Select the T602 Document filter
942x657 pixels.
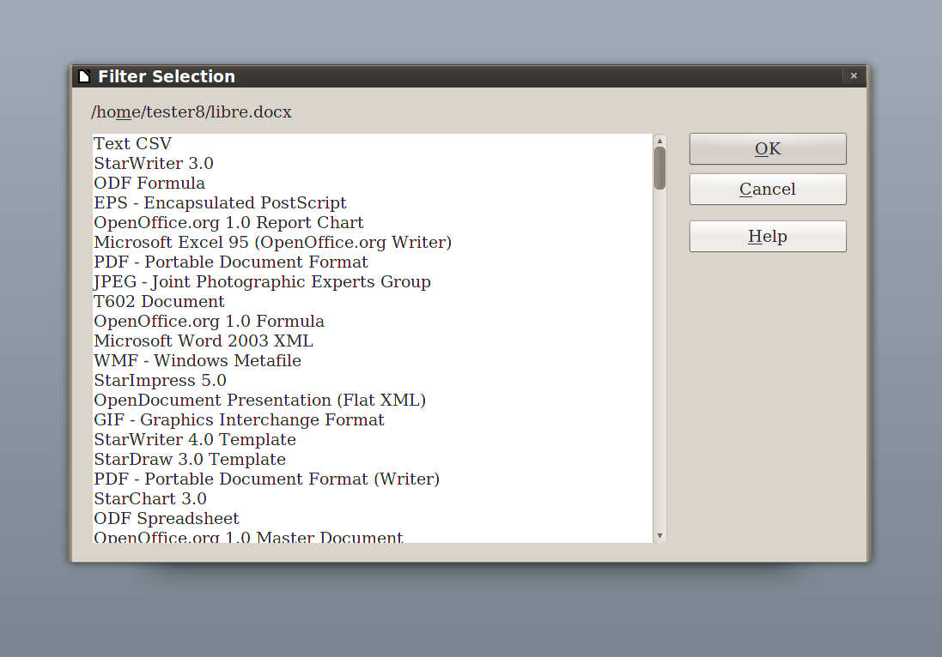point(159,301)
